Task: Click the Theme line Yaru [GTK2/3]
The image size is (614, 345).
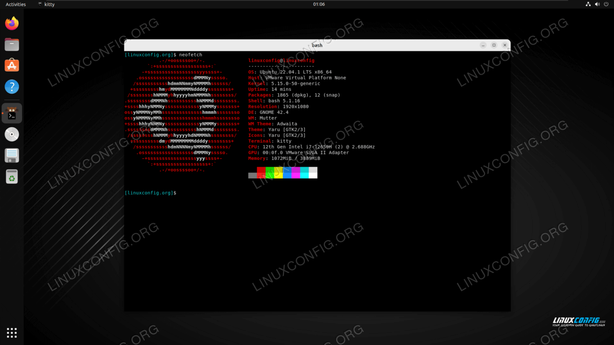Action: tap(277, 129)
